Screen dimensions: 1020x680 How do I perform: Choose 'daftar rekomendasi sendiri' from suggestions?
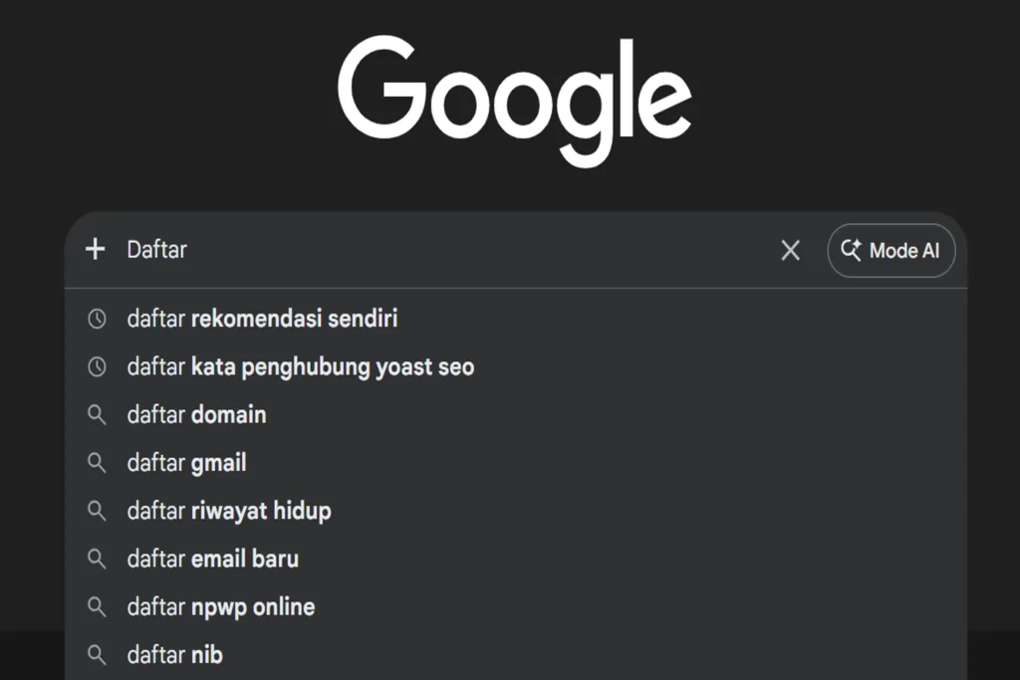click(261, 319)
